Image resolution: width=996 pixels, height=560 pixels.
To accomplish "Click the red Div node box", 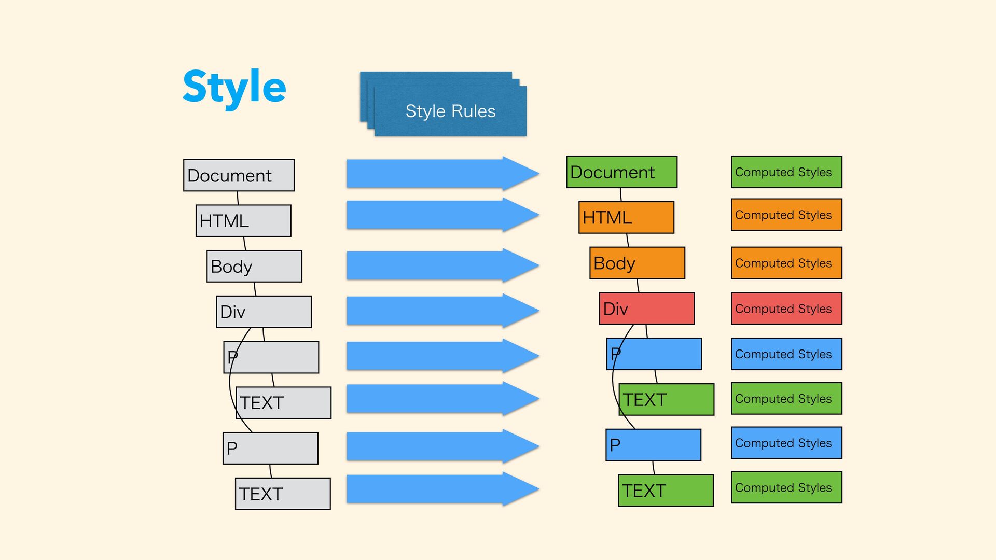I will [x=647, y=309].
